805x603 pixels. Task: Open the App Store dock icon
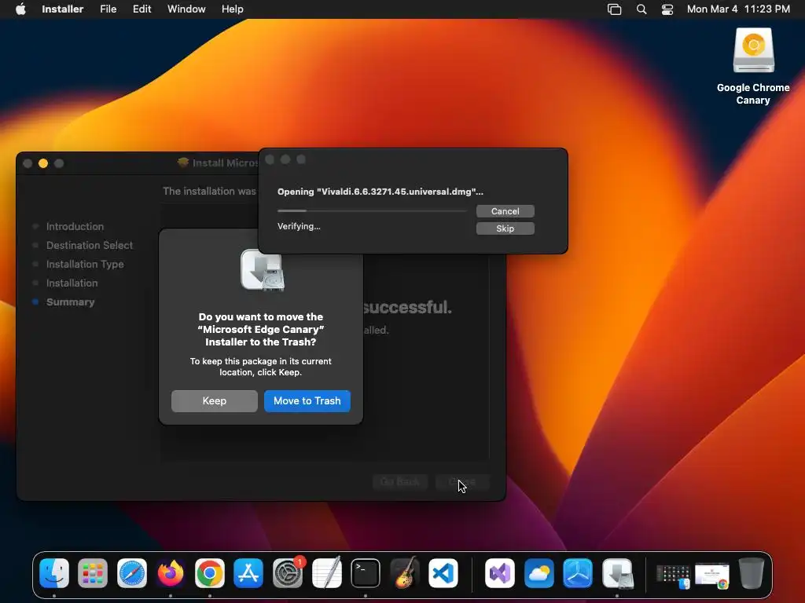pos(248,572)
